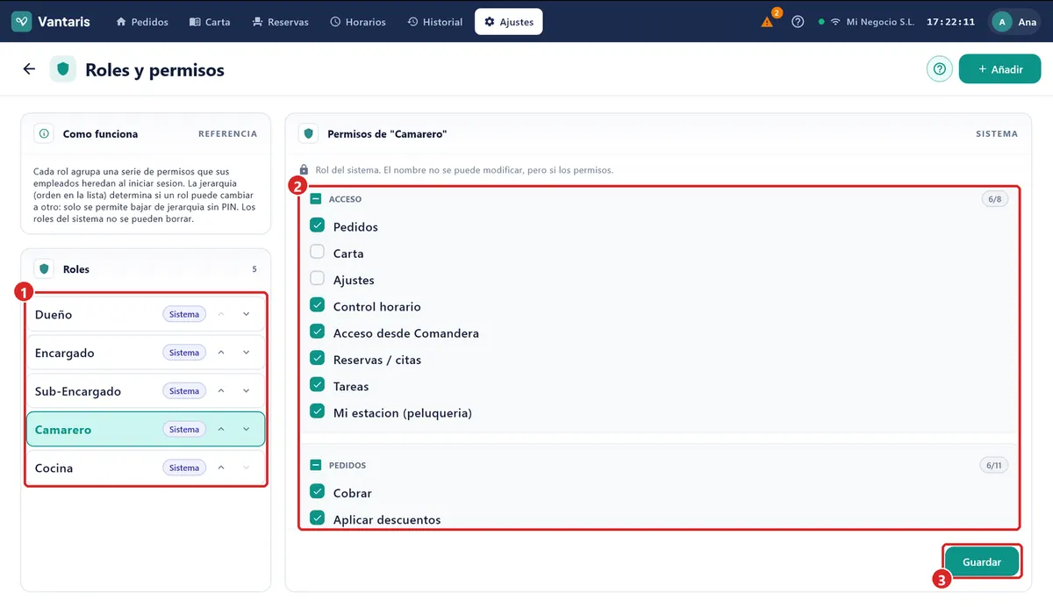The width and height of the screenshot is (1053, 607).
Task: Move the Encargado role up
Action: pos(221,353)
